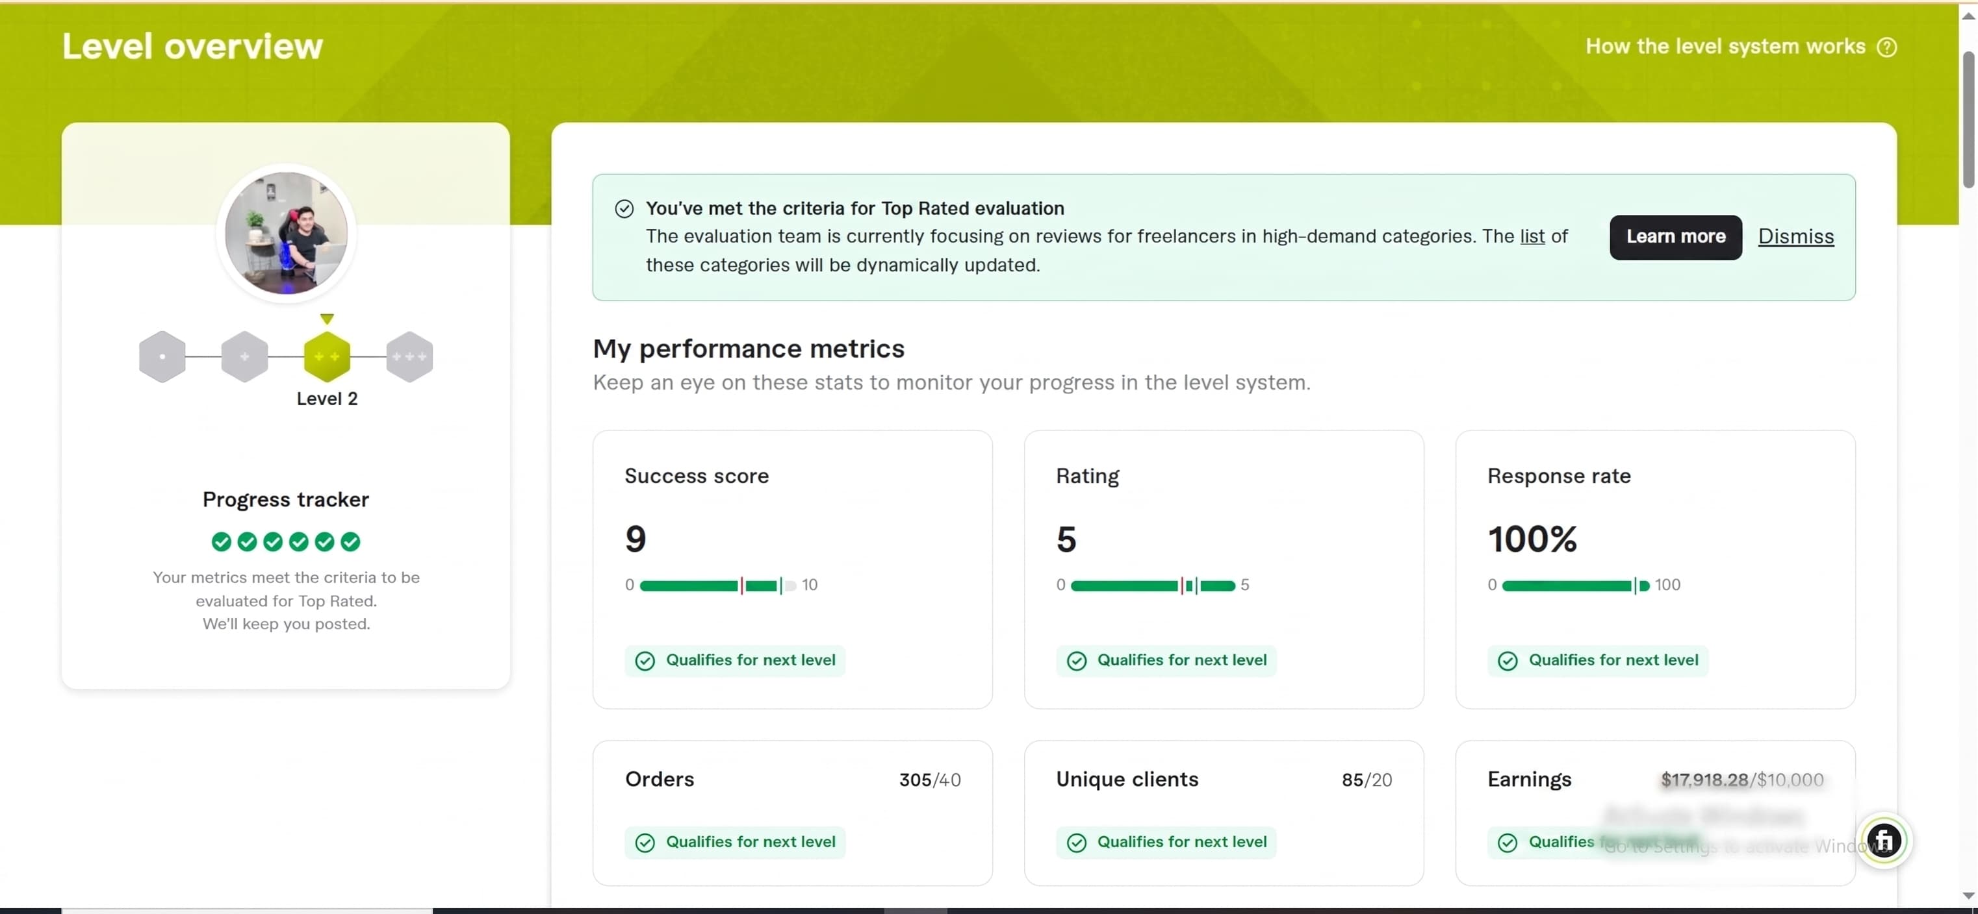Click the check icon in Orders badge

(645, 843)
